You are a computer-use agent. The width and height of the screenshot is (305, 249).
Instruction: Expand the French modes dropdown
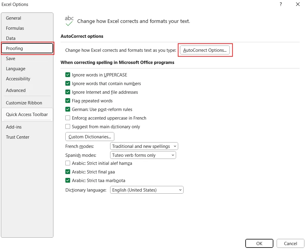[x=144, y=146]
